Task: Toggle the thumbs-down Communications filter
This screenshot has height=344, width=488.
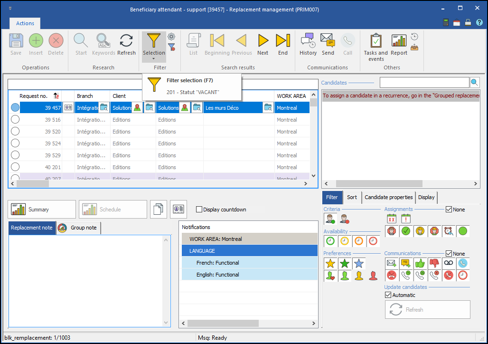Action: [434, 263]
